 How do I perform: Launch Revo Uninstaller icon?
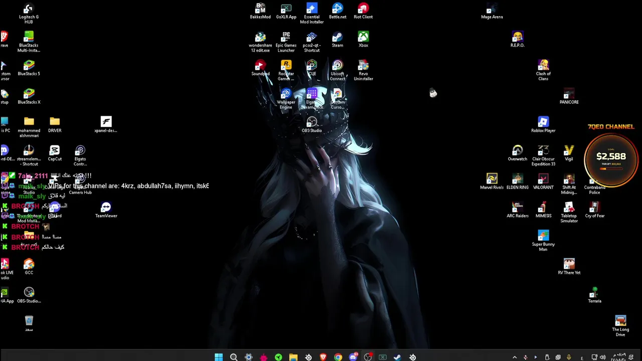tap(363, 71)
